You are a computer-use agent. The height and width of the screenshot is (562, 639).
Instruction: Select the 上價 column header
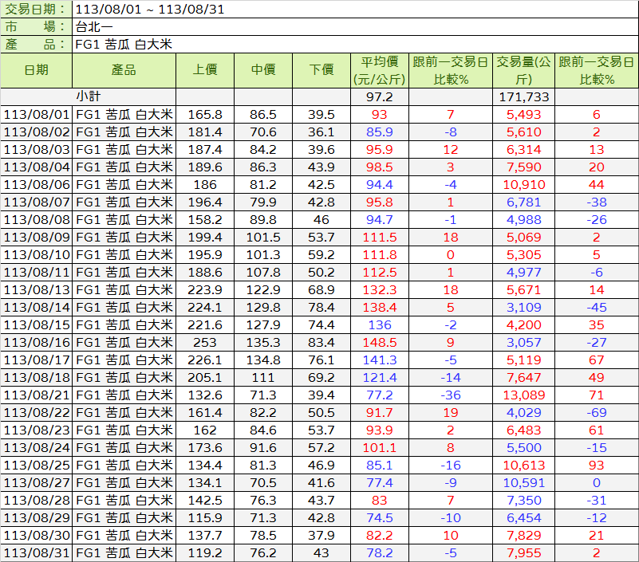coord(205,70)
